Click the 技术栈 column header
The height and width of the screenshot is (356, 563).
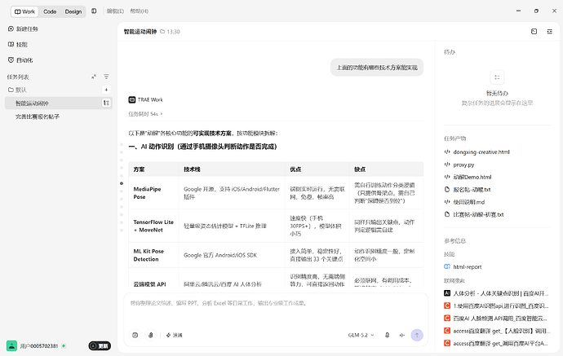point(232,169)
